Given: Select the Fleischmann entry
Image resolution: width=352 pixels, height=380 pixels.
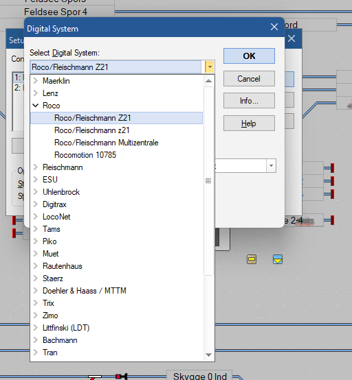Looking at the screenshot, I should point(63,167).
